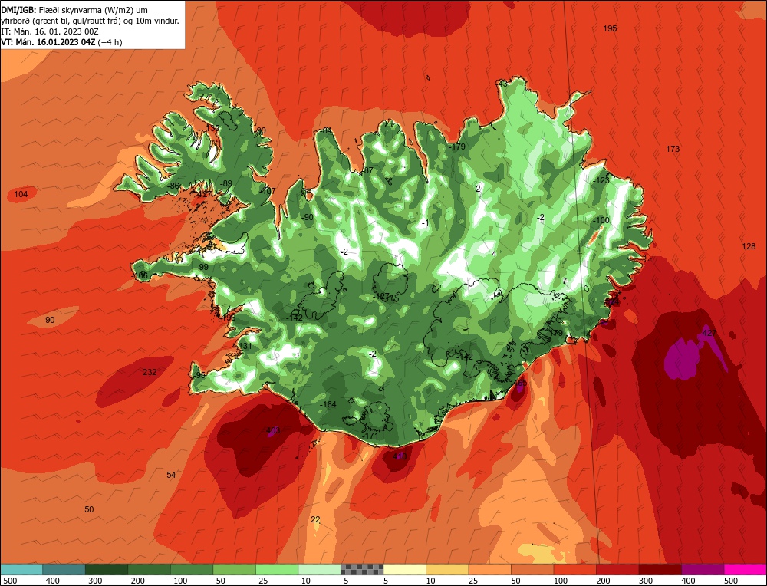
Task: Click the value 4 in the northeast highlands
Action: click(494, 254)
